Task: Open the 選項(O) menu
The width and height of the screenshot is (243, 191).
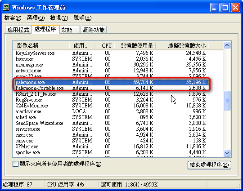Action: pyautogui.click(x=36, y=18)
